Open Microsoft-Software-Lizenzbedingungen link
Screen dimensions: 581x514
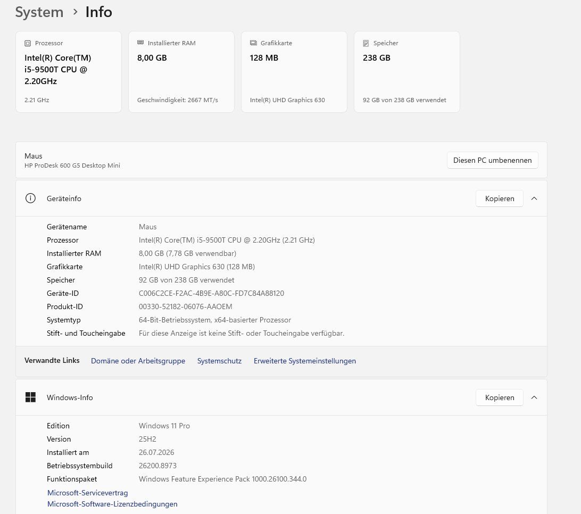point(112,504)
